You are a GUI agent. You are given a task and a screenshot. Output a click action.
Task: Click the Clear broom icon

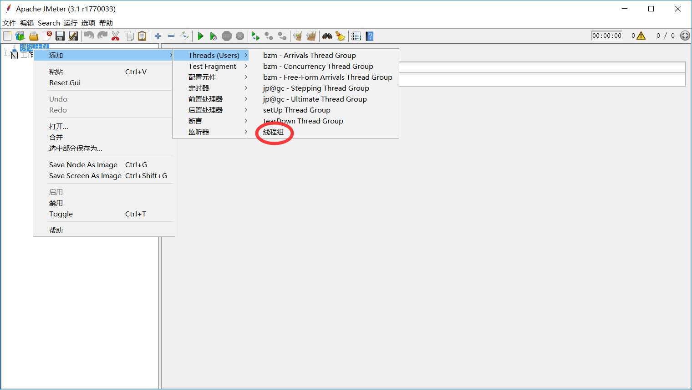click(x=298, y=36)
